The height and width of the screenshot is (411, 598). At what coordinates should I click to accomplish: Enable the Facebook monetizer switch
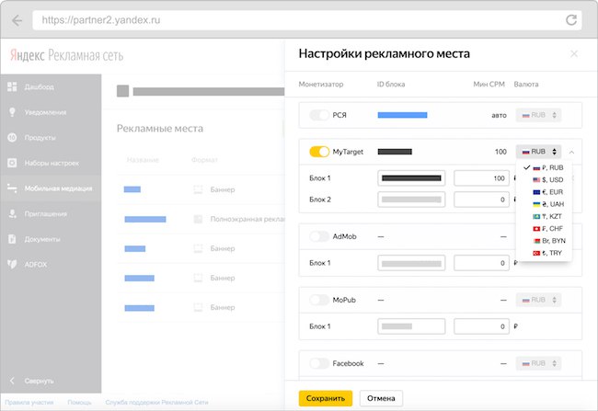pyautogui.click(x=319, y=363)
